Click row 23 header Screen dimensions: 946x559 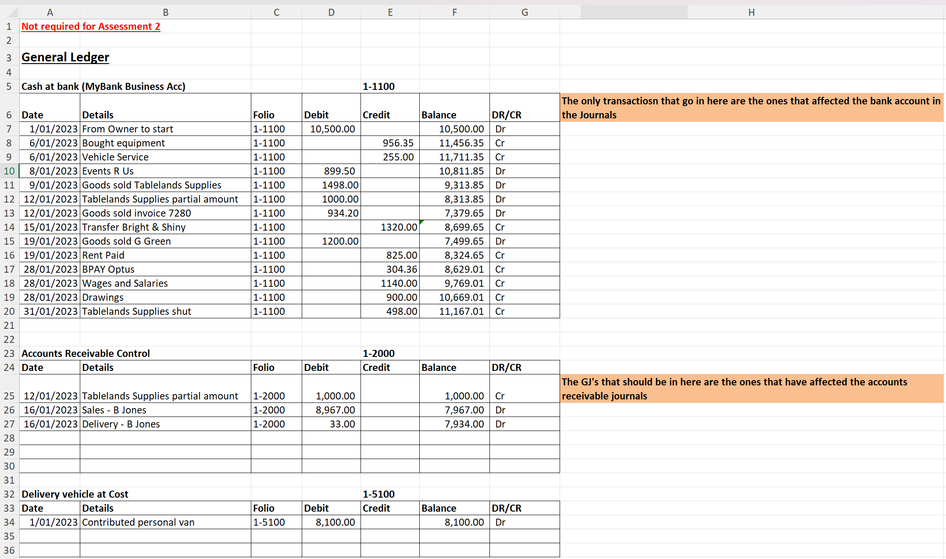coord(9,353)
